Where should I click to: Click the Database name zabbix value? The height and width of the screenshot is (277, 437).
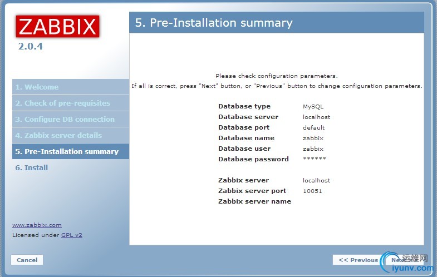tap(313, 138)
